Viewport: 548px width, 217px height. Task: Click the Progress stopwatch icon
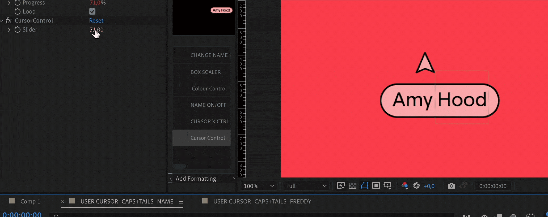click(x=18, y=3)
